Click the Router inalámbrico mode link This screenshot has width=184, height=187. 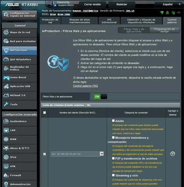(85, 11)
